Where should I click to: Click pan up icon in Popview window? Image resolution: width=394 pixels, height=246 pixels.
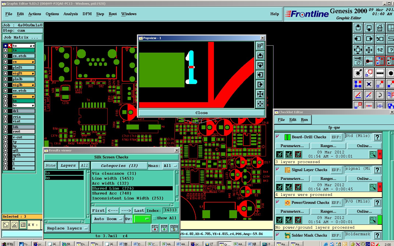click(x=260, y=56)
